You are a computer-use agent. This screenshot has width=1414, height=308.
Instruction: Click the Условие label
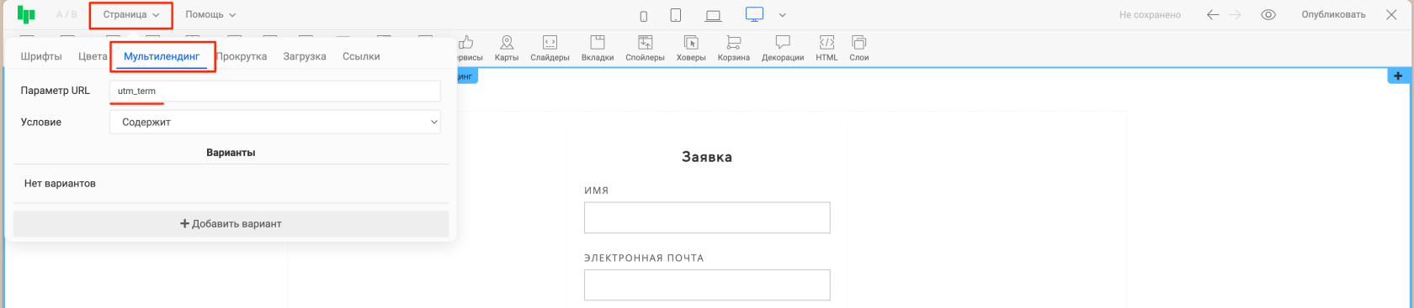click(x=41, y=122)
